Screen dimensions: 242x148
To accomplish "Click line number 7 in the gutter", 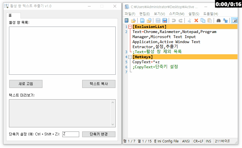I will tap(126, 72).
